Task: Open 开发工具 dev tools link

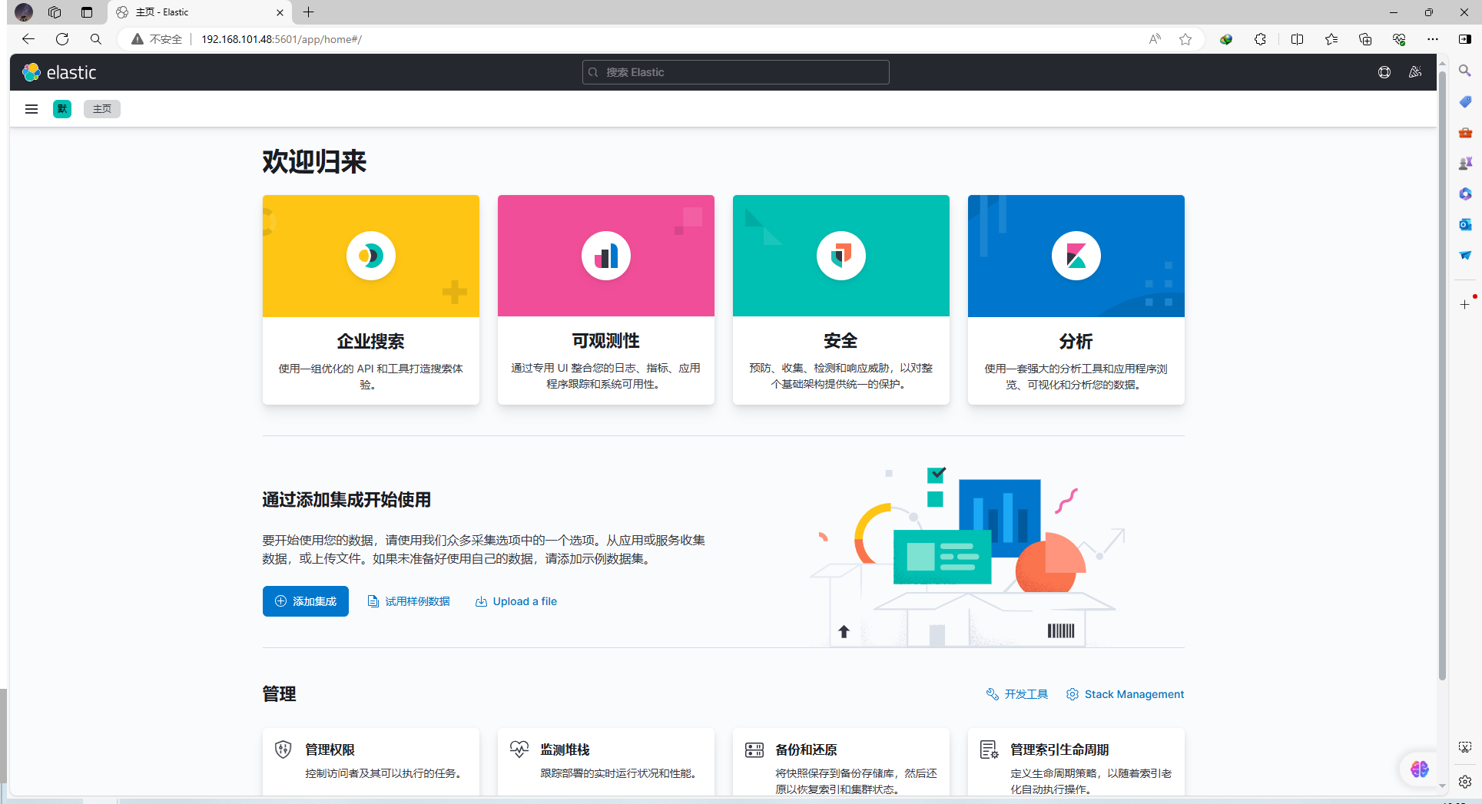Action: click(1017, 694)
